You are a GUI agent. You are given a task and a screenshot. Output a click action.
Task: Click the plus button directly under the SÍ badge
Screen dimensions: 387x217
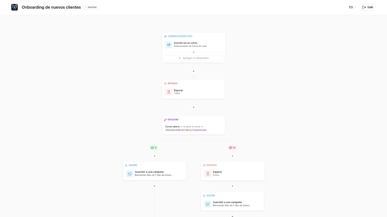pos(155,156)
